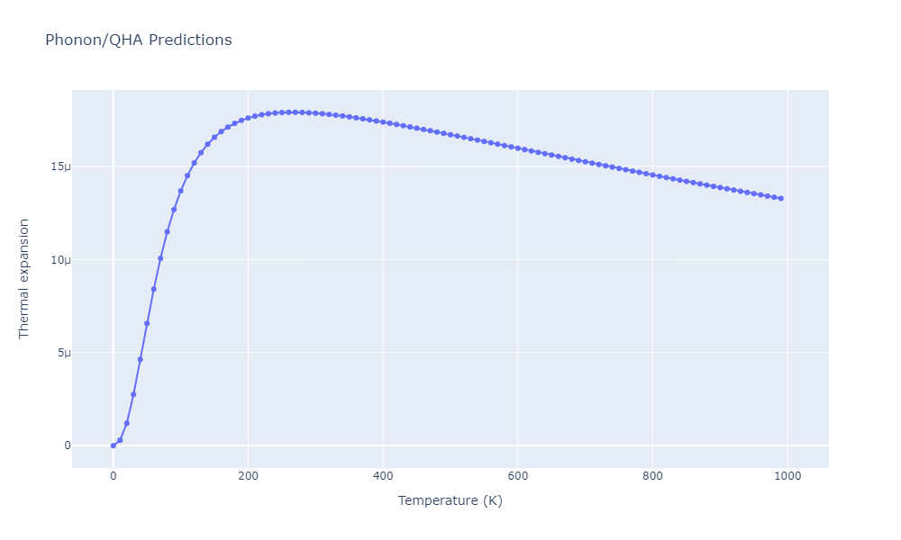Click the data point on the 400 K gridline
Screen dimensions: 901x540
(x=383, y=122)
